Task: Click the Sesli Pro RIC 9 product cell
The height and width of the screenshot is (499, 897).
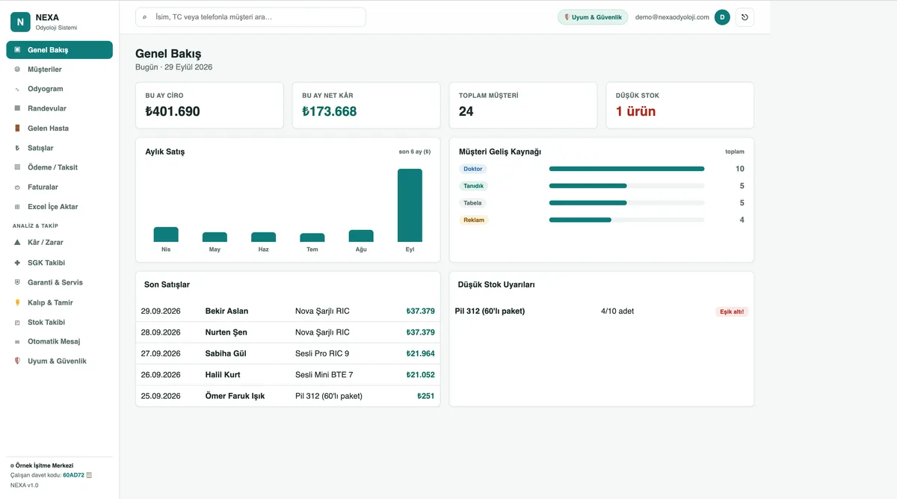Action: pyautogui.click(x=322, y=353)
